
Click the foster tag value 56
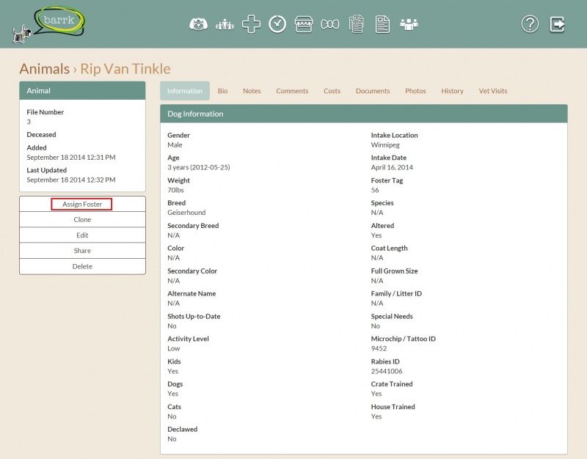coord(375,190)
